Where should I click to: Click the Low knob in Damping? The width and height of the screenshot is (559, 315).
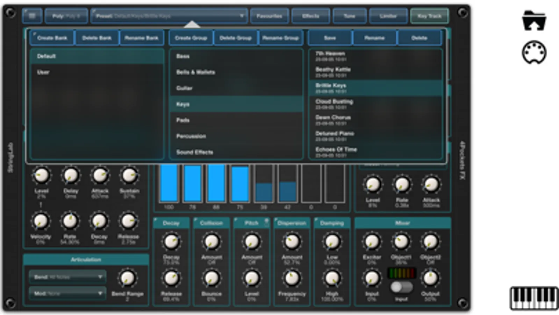[332, 241]
